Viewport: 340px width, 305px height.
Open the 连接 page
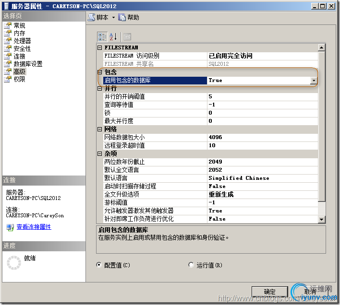coord(19,56)
